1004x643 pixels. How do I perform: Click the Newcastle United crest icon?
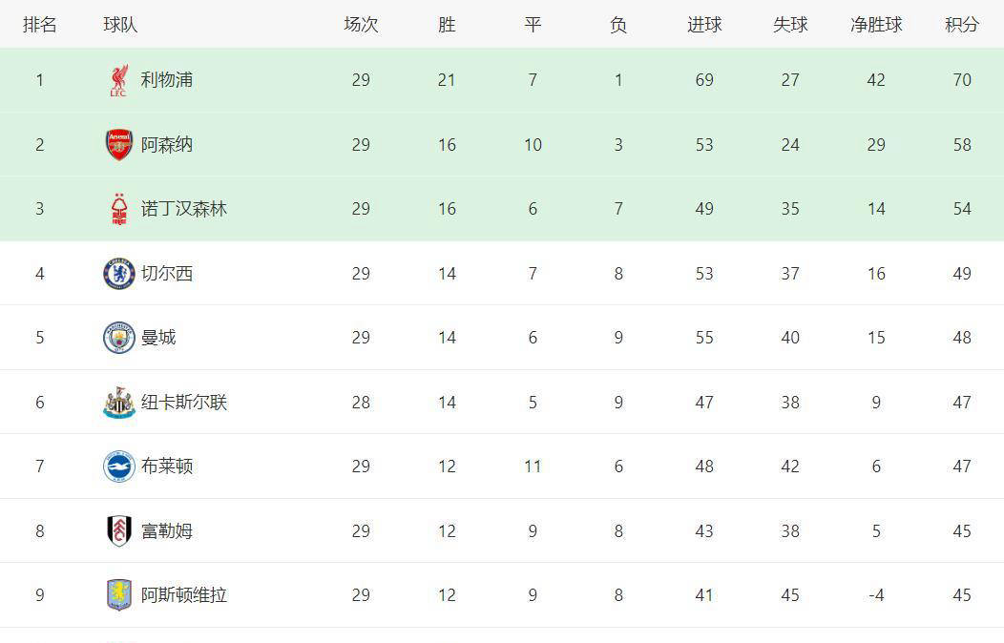point(118,403)
